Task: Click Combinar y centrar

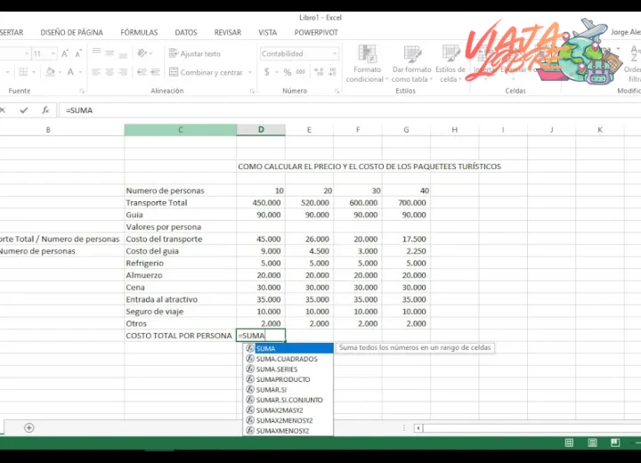Action: (x=206, y=72)
